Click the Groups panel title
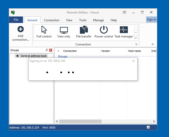The image size is (169, 137). [14, 50]
